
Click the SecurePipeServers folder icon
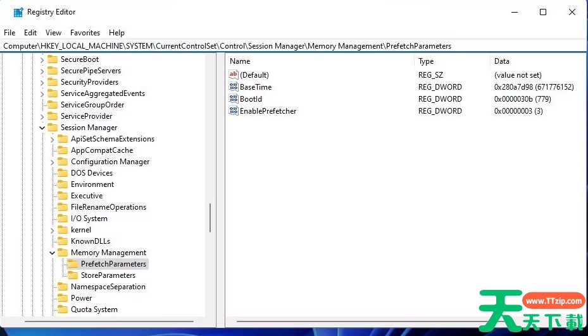coord(53,71)
